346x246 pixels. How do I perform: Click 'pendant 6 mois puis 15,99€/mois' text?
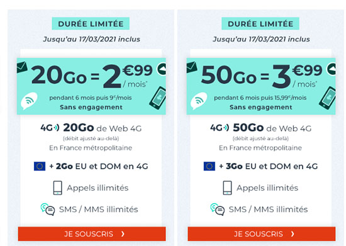(260, 98)
